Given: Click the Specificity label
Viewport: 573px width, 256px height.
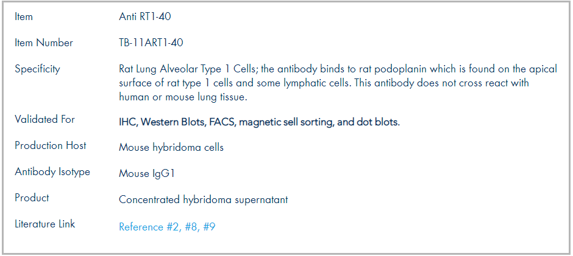Looking at the screenshot, I should point(37,69).
